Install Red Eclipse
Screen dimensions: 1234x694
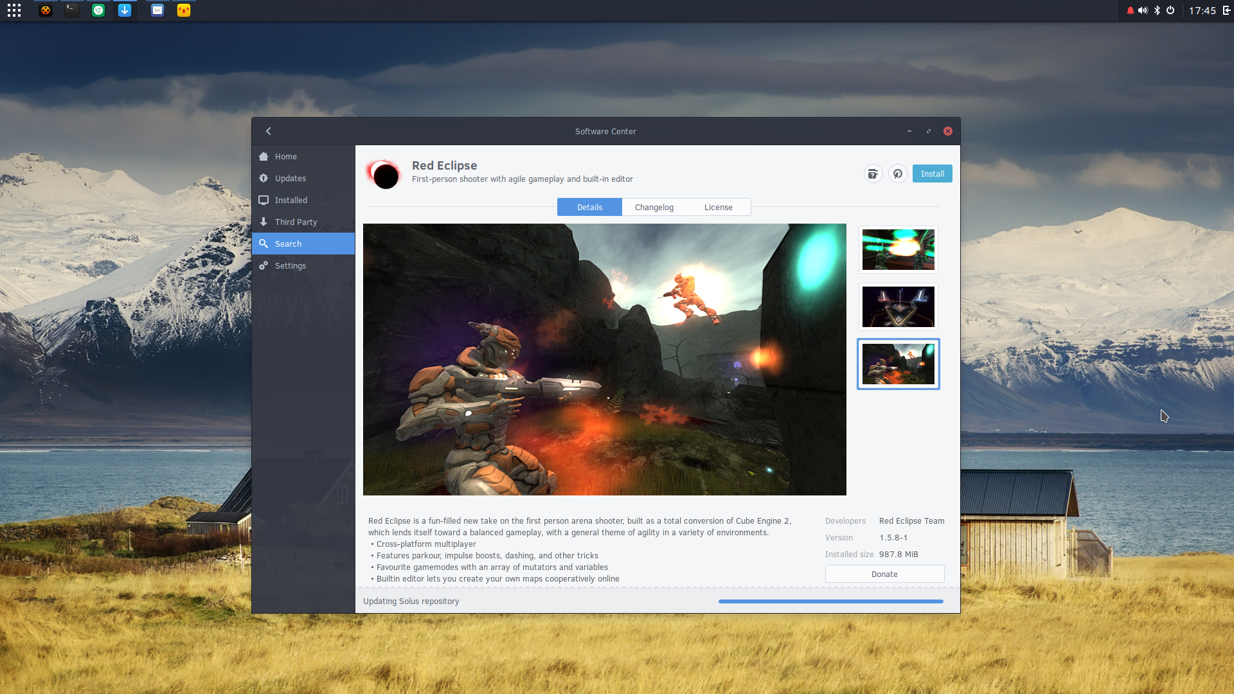click(x=933, y=174)
